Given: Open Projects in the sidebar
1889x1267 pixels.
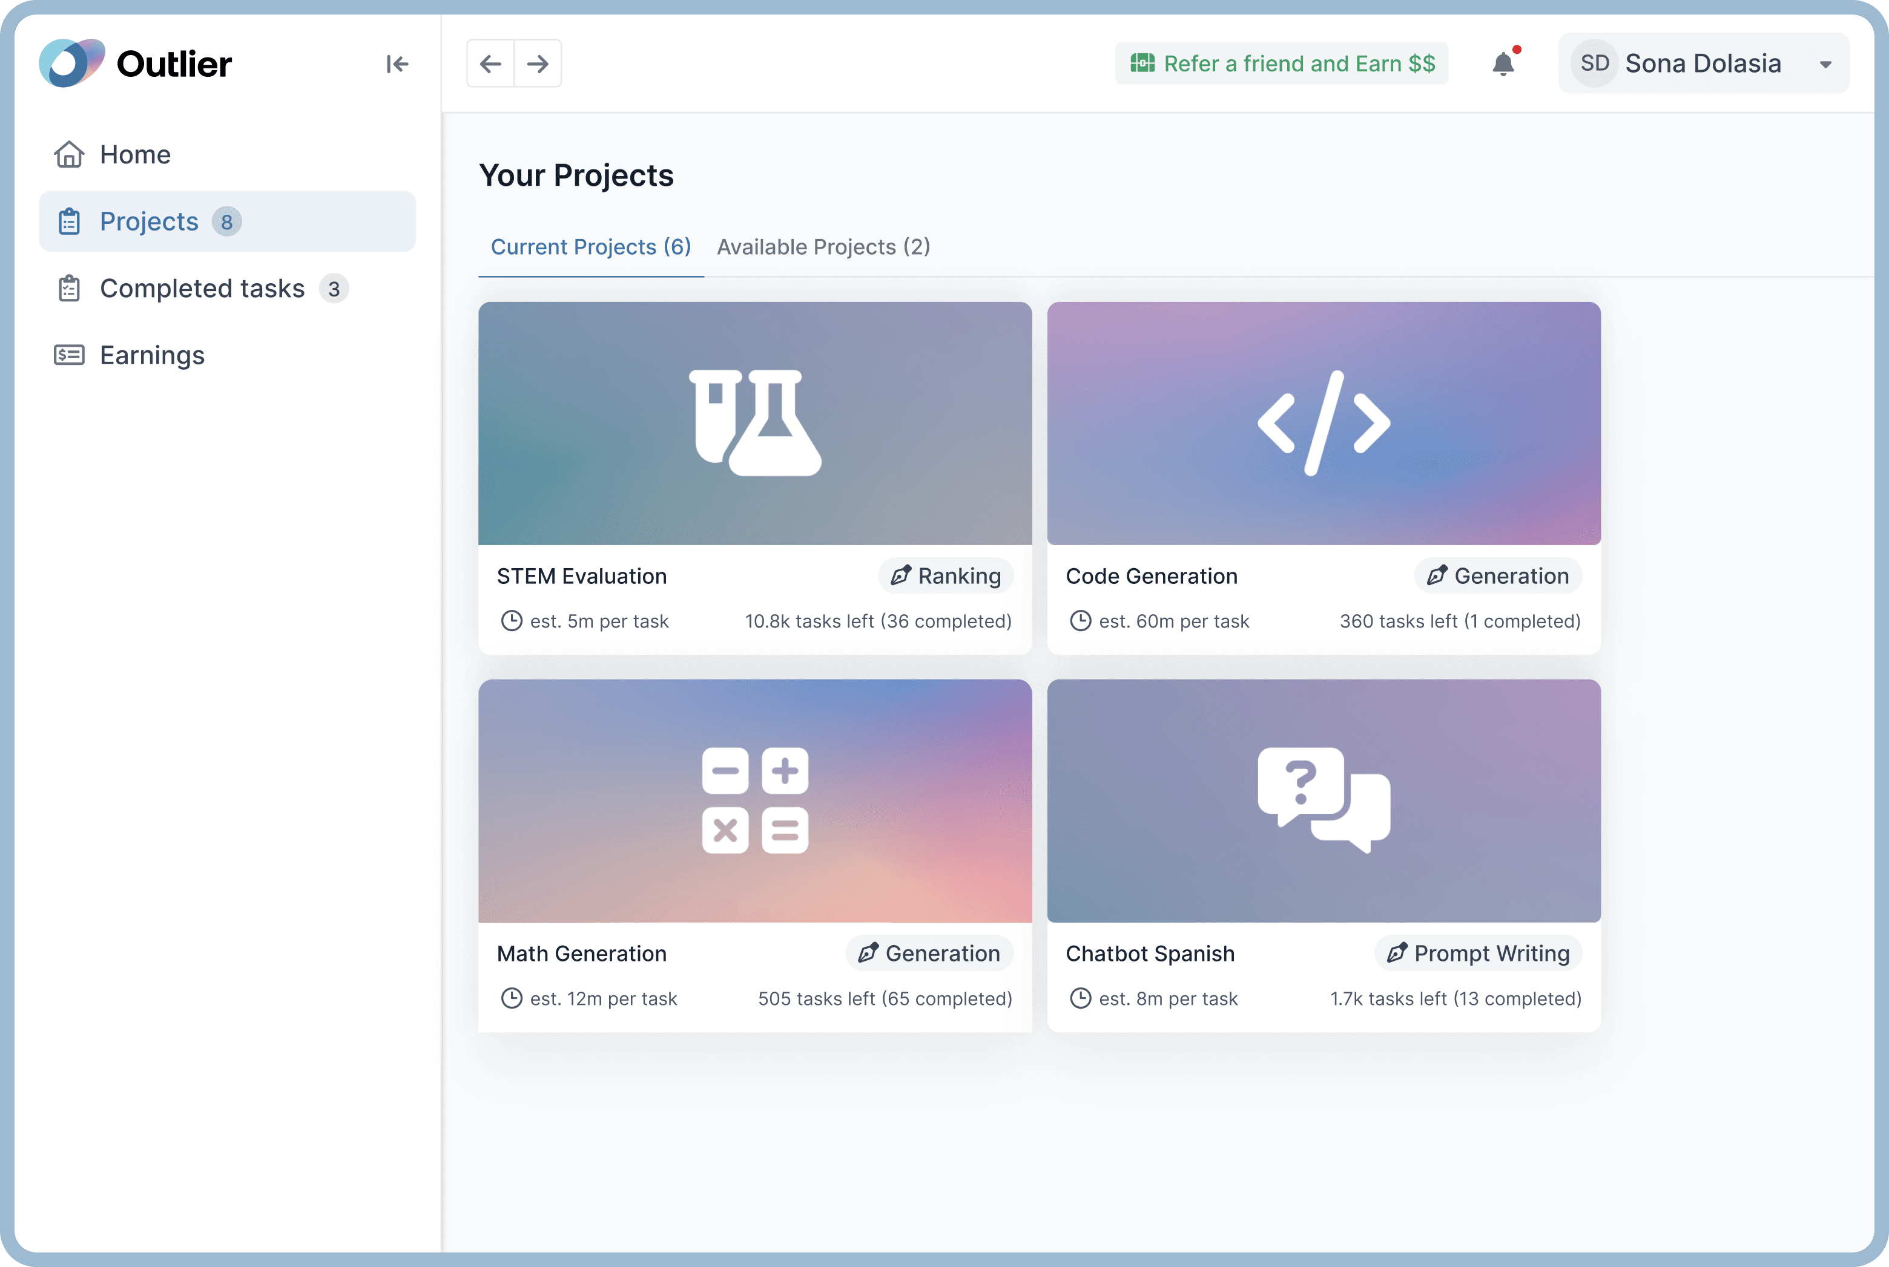Looking at the screenshot, I should [x=149, y=221].
